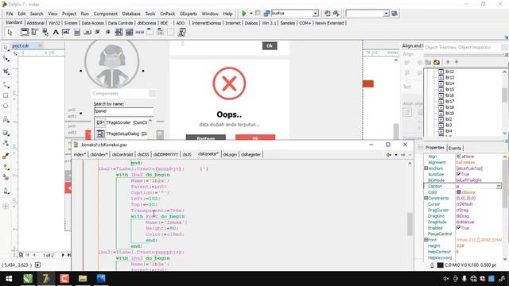Screen dimensions: 509x286
Task: Click the up arrow in Object TreeView toolbar
Action: (448, 62)
